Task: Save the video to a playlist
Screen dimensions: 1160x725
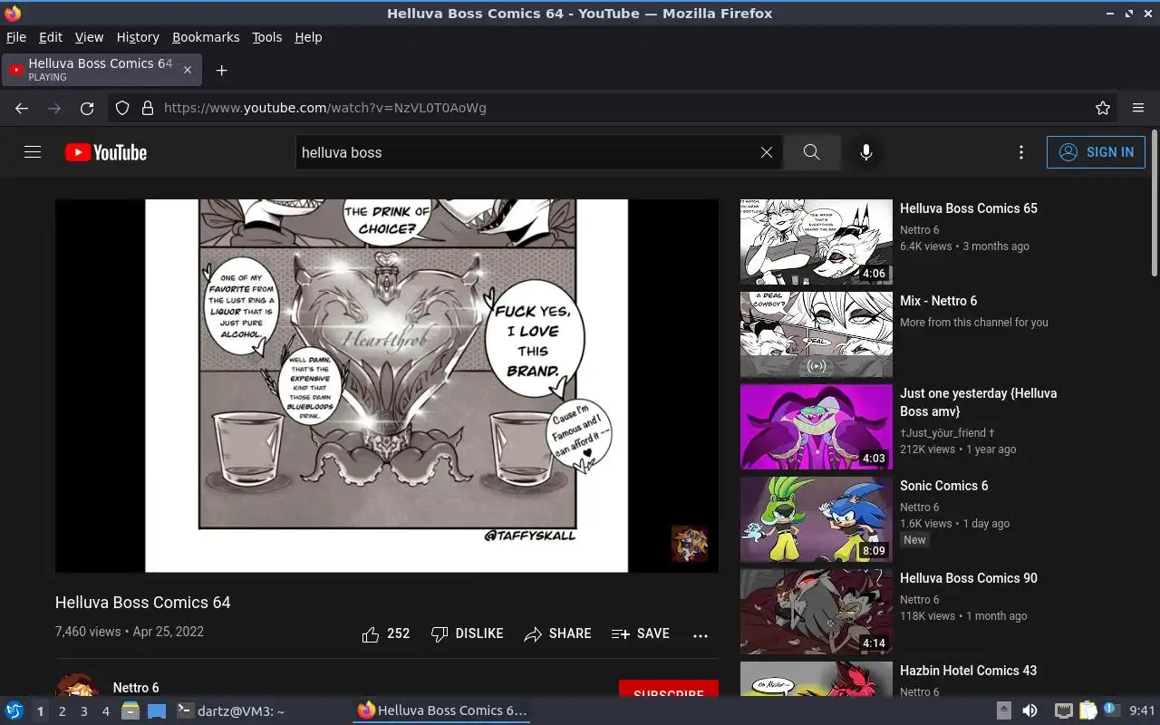Action: point(641,634)
